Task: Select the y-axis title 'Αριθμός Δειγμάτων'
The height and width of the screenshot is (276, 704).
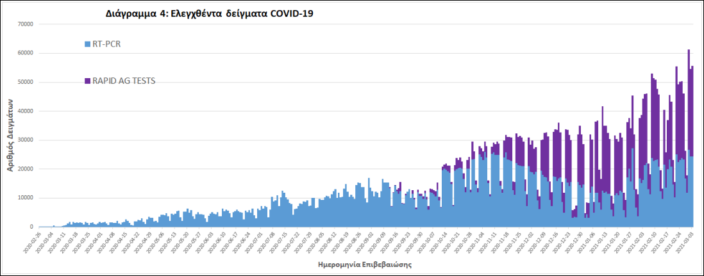Action: 11,127
